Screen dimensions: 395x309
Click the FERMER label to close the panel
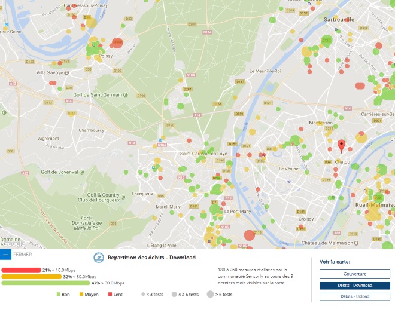coord(22,255)
